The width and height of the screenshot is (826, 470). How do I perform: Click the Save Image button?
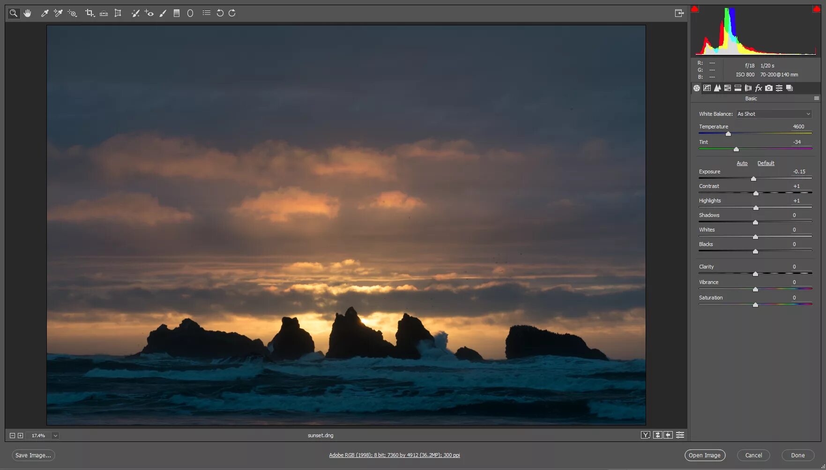pos(33,455)
